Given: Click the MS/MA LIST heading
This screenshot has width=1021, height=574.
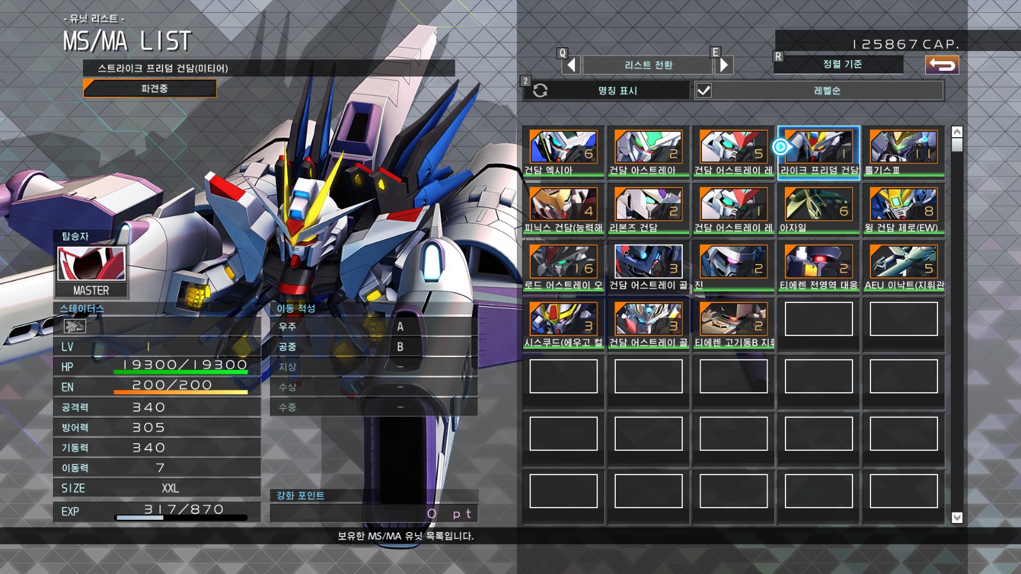Looking at the screenshot, I should coord(126,41).
